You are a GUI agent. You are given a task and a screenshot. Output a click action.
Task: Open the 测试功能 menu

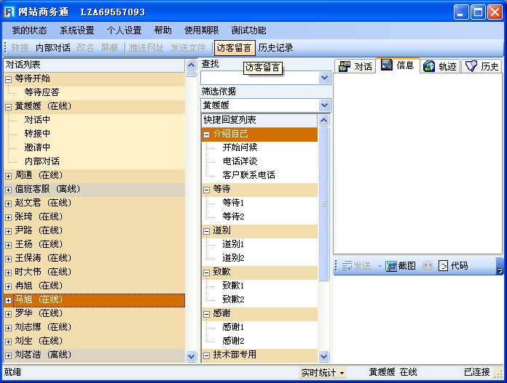(248, 31)
